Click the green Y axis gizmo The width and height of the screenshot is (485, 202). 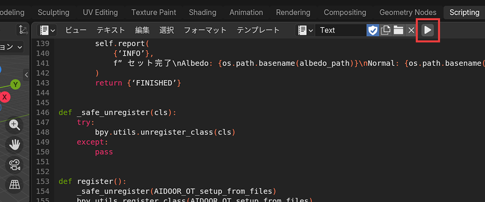coord(16,84)
